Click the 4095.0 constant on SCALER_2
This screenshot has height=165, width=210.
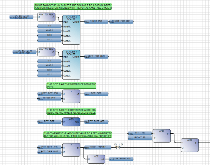pos(49,31)
